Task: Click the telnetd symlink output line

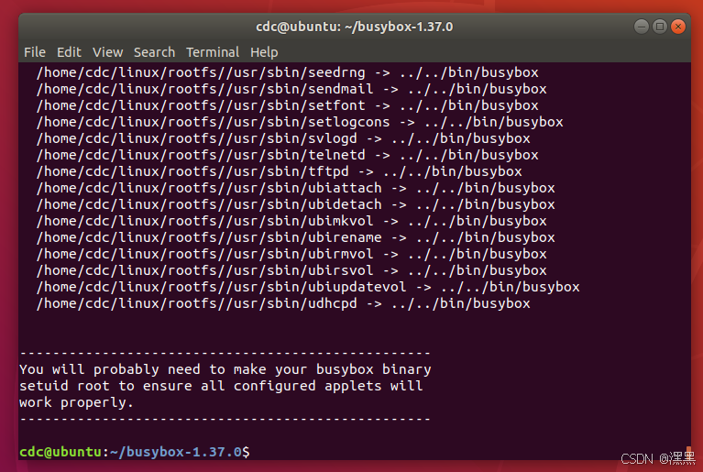Action: pos(288,155)
